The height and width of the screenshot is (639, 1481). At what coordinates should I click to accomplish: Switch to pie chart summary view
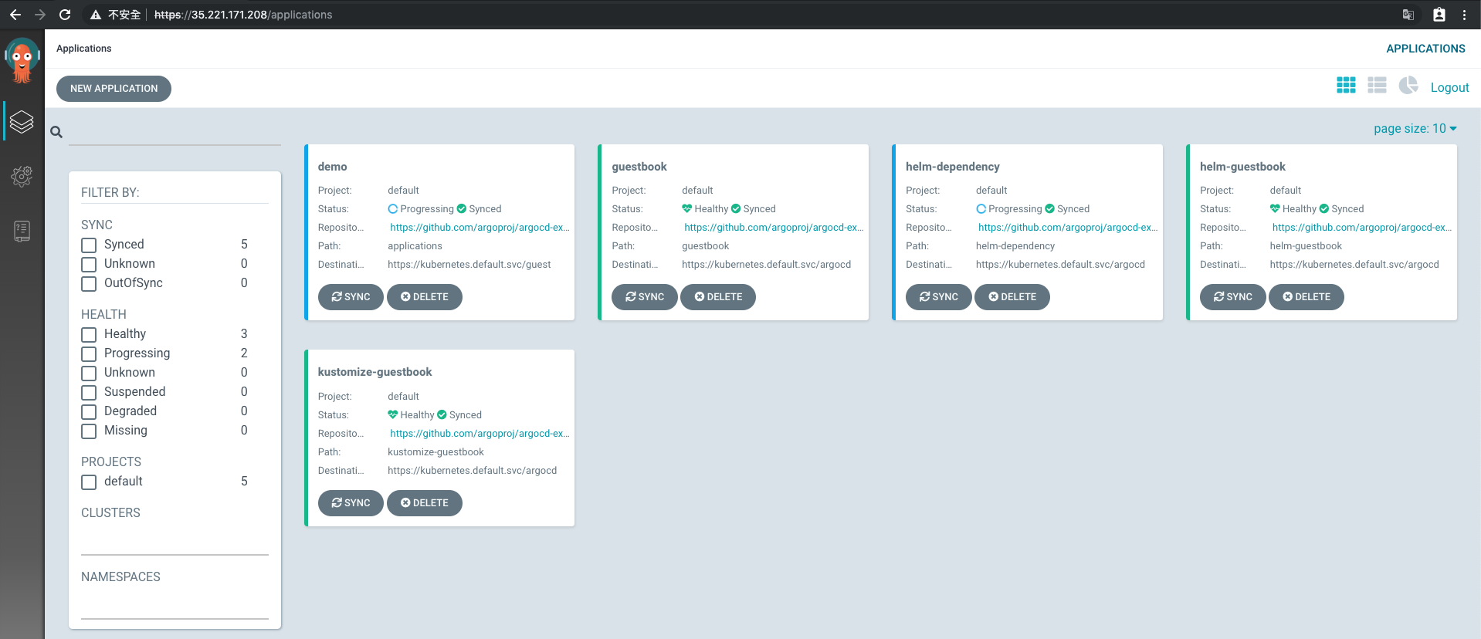[x=1408, y=86]
